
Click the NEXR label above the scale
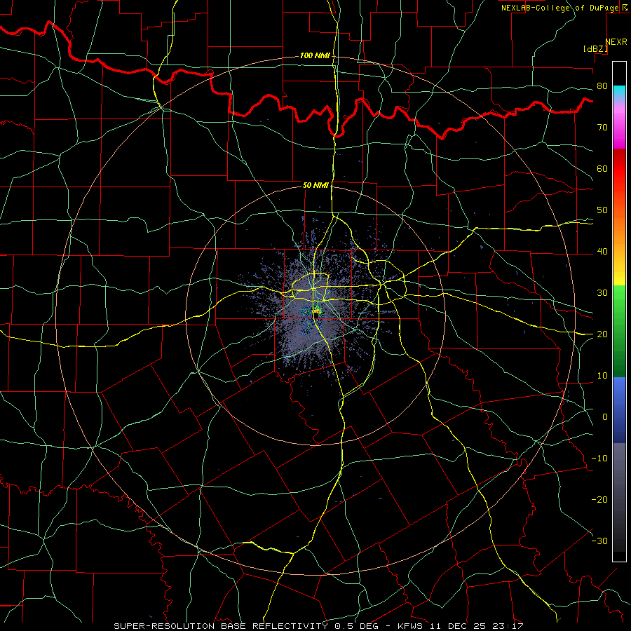click(616, 42)
